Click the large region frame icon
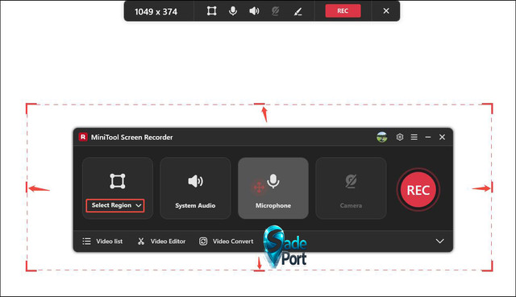 click(118, 181)
